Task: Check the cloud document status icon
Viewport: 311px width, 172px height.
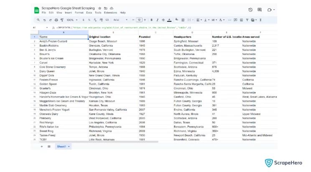Action: (112, 8)
